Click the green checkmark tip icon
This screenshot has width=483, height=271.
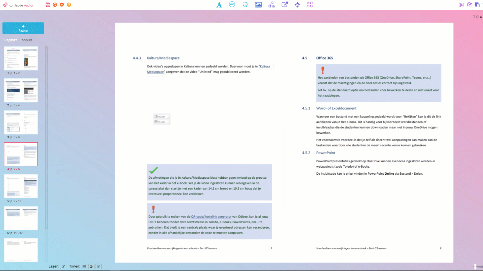coord(153,170)
